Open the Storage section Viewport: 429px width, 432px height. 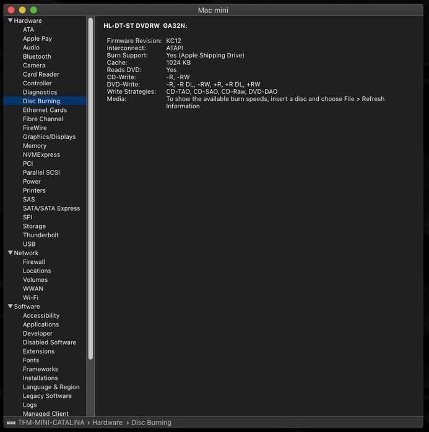click(34, 226)
